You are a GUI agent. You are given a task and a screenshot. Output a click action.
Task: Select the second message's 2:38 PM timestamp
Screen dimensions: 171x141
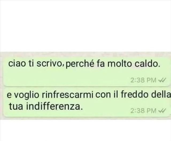tap(144, 111)
